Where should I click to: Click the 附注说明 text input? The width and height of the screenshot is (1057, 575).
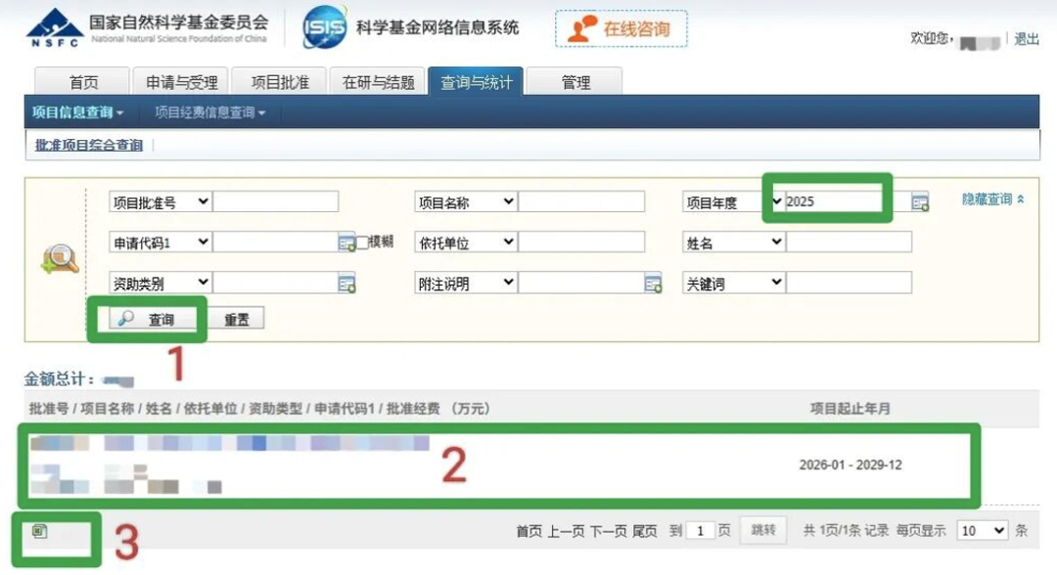coord(581,282)
